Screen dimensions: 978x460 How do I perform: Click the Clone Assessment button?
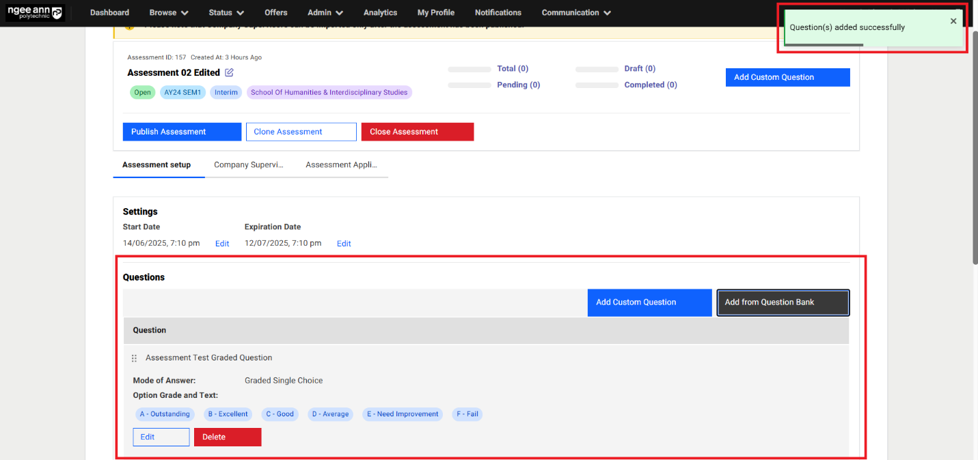coord(301,132)
